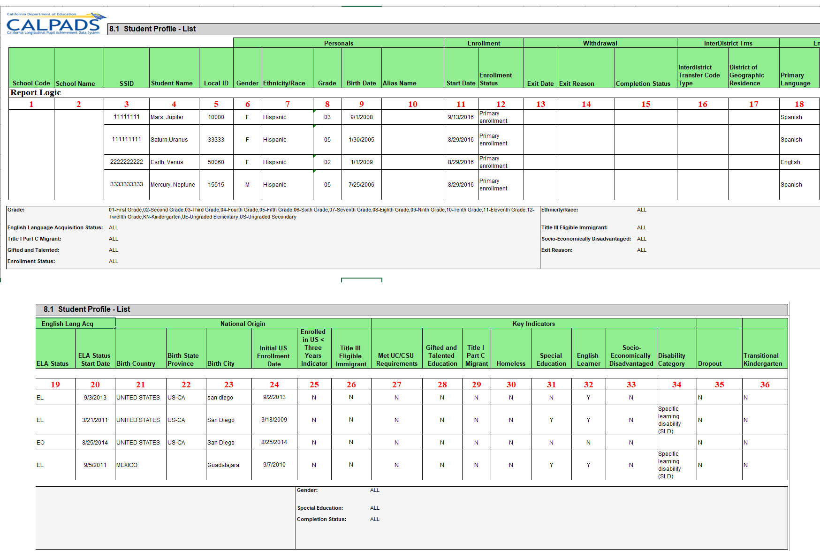Click the English Language Acquisition Status filter
Screen dimensions: 820x551
pyautogui.click(x=55, y=227)
